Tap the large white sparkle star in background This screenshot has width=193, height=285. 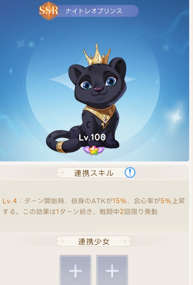[177, 116]
